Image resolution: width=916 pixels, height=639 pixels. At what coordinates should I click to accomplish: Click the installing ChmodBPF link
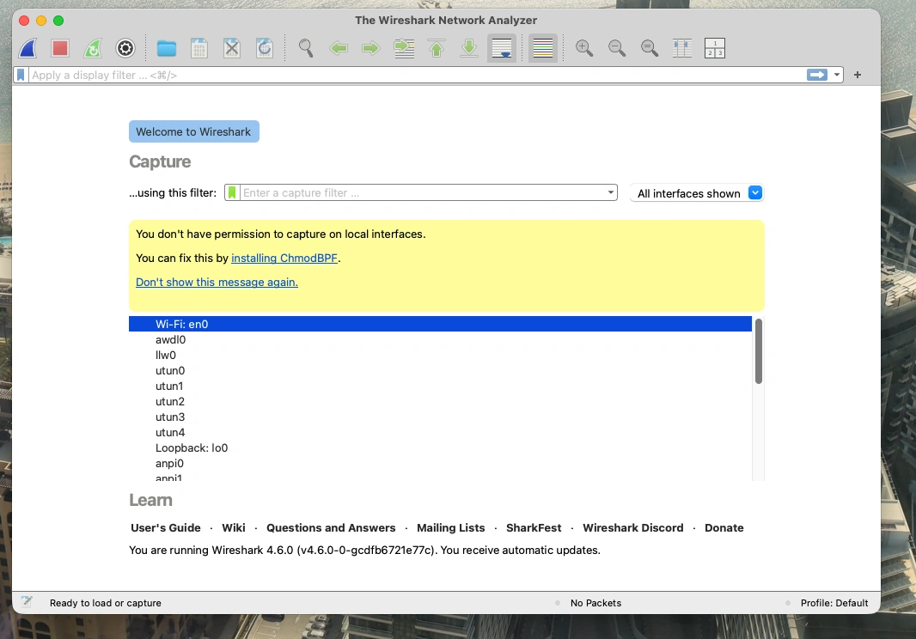pyautogui.click(x=284, y=258)
